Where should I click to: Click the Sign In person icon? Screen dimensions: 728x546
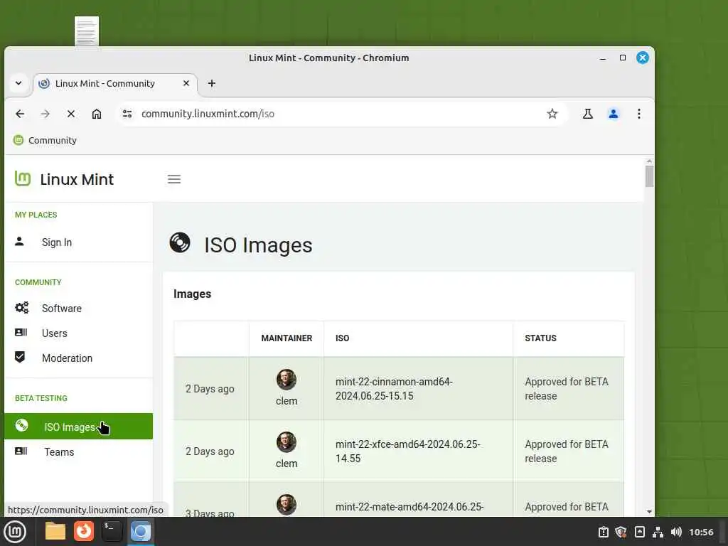coord(19,242)
